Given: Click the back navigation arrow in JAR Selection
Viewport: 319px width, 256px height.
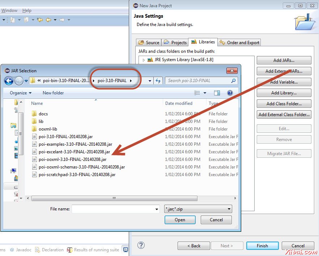Looking at the screenshot, I should pos(8,81).
